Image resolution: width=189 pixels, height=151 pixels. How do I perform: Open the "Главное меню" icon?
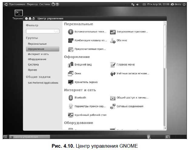113,65
